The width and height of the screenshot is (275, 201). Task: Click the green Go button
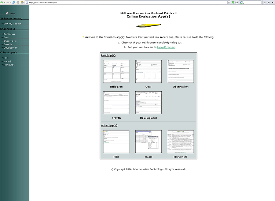pos(235,3)
